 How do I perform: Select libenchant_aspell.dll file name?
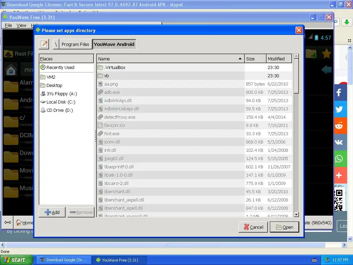124,200
